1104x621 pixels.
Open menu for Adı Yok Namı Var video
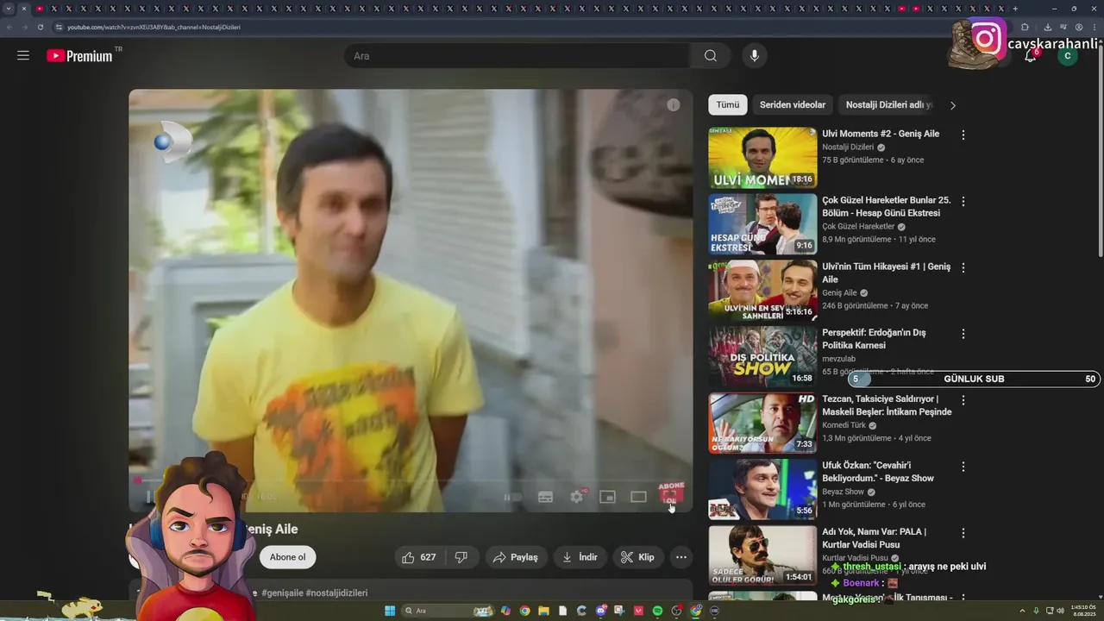pyautogui.click(x=963, y=533)
